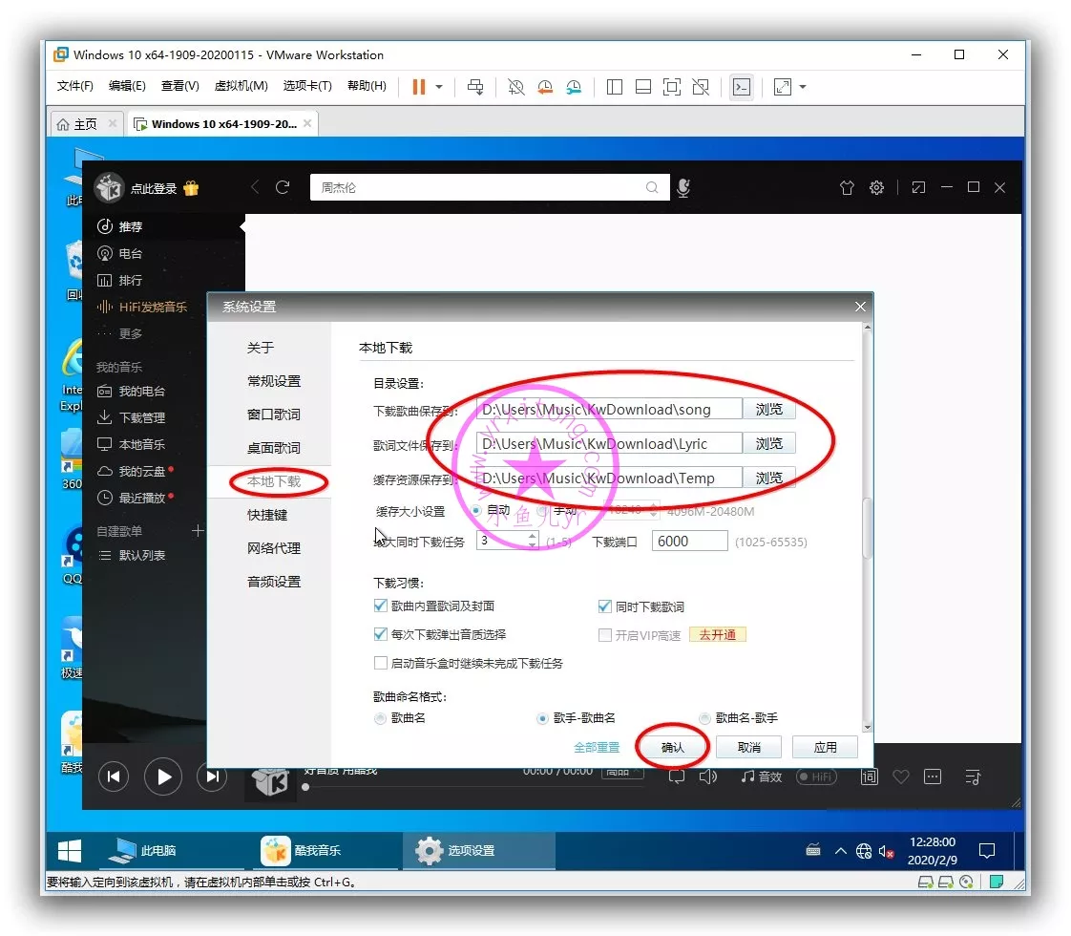The width and height of the screenshot is (1071, 936).
Task: Select 歌曲名-歌手 naming format radio
Action: 705,718
